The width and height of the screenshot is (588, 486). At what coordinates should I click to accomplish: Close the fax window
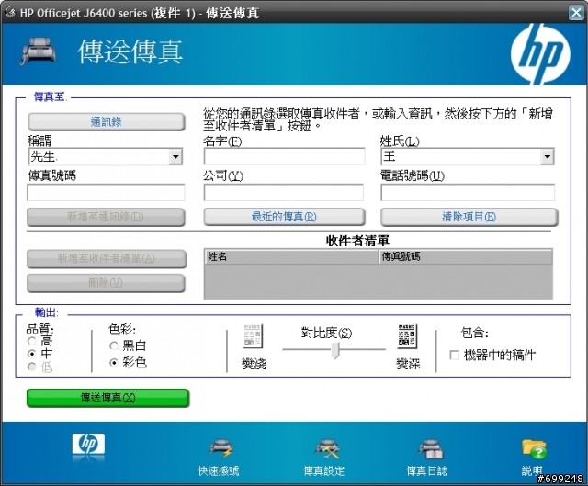point(576,12)
